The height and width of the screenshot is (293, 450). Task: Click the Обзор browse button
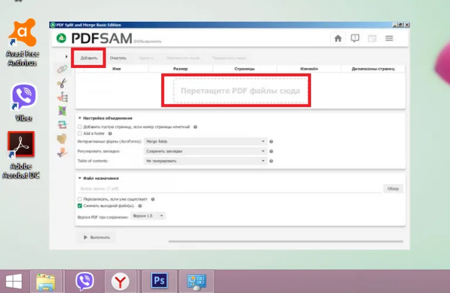click(x=393, y=189)
